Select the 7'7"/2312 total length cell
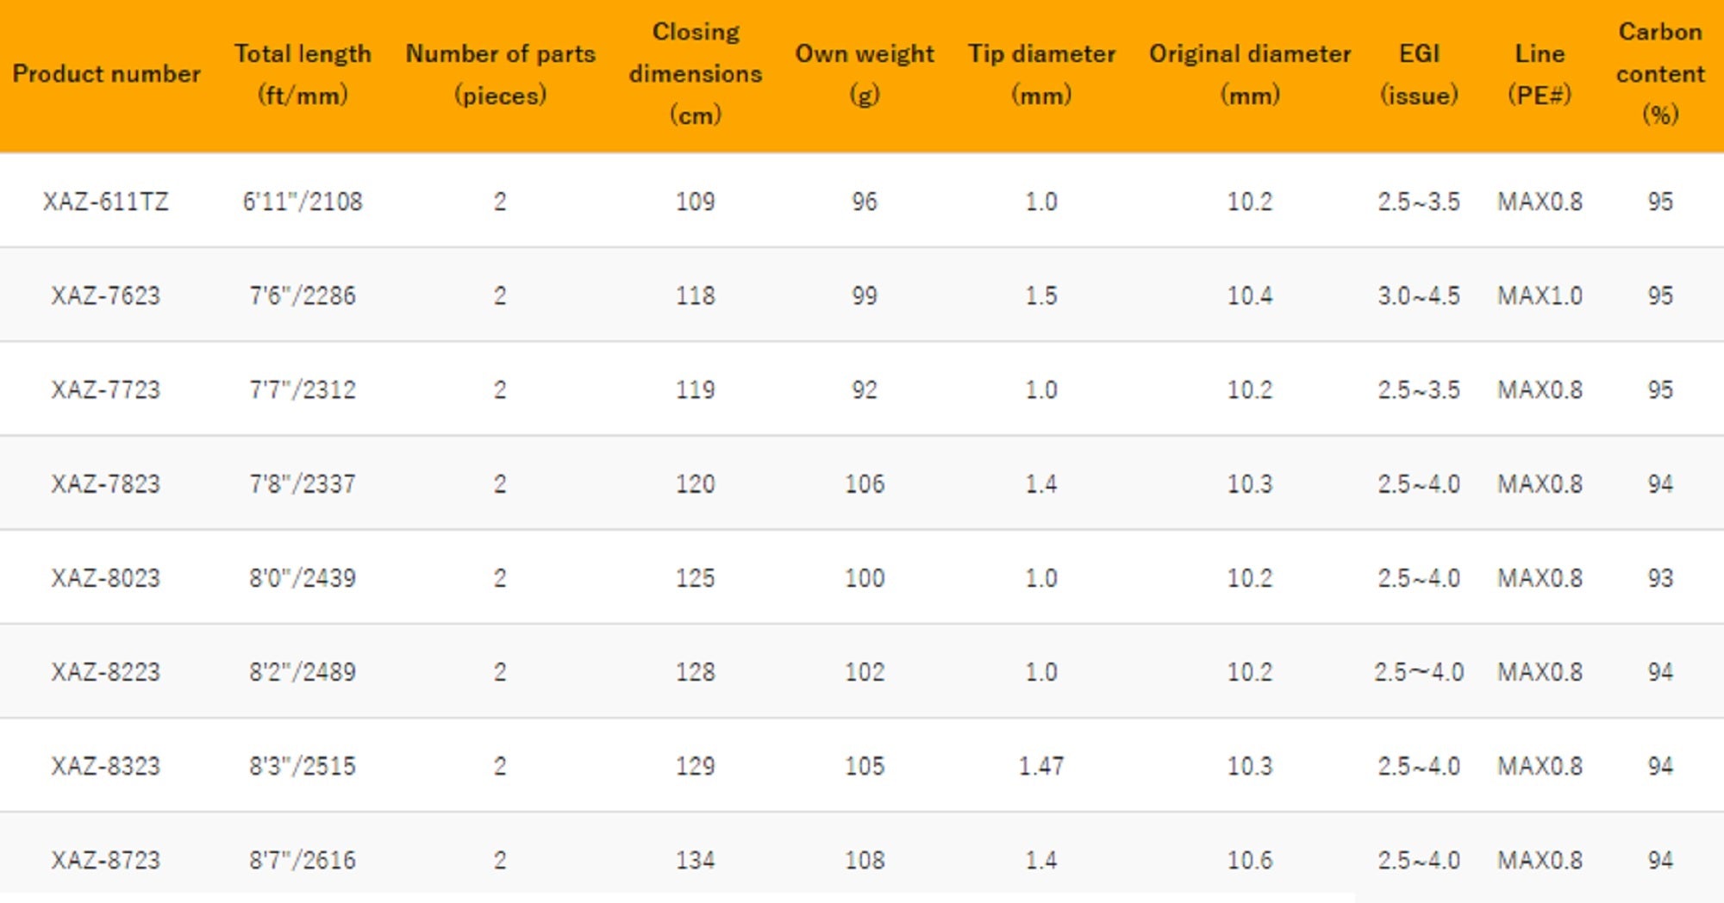Image resolution: width=1724 pixels, height=903 pixels. 303,389
